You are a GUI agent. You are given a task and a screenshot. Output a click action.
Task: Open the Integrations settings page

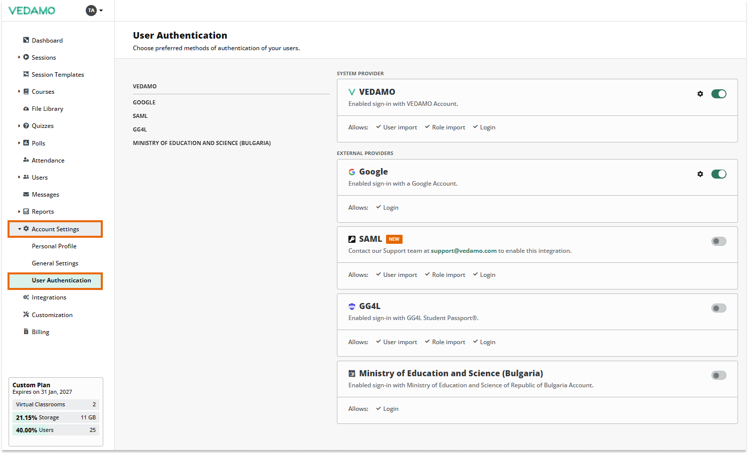(x=49, y=297)
